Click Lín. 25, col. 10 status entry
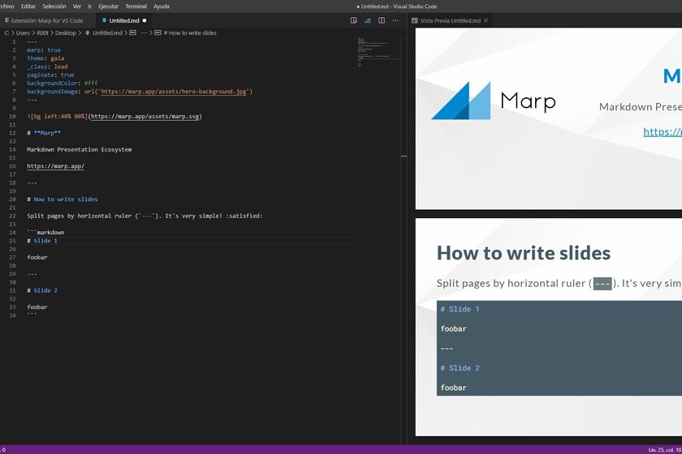The height and width of the screenshot is (454, 682). tap(665, 450)
